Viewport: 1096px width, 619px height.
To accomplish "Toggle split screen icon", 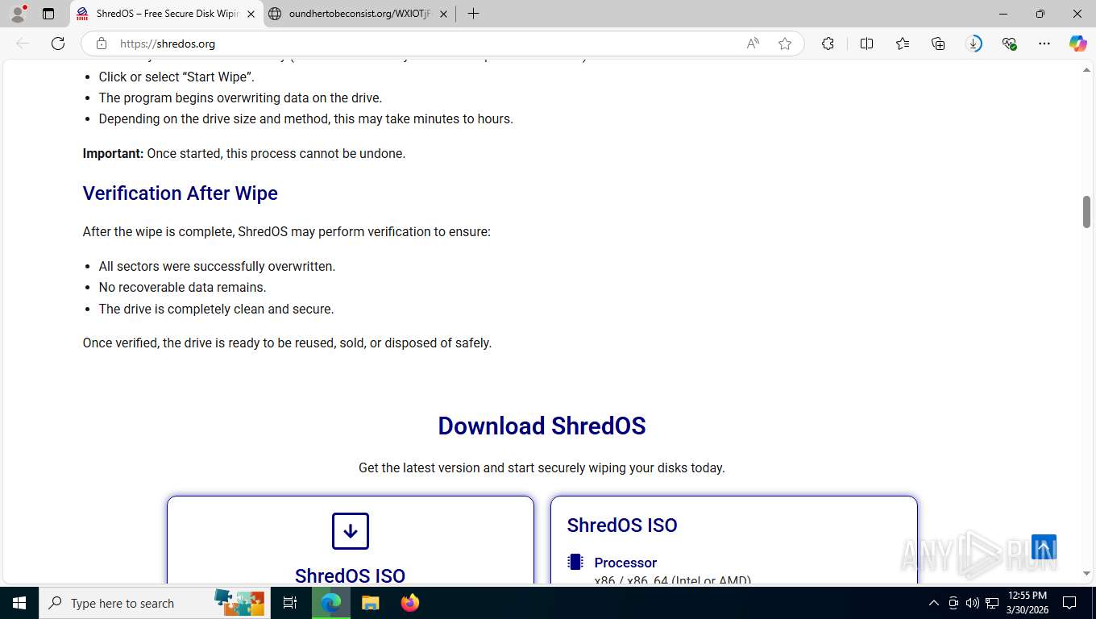I will (x=866, y=44).
